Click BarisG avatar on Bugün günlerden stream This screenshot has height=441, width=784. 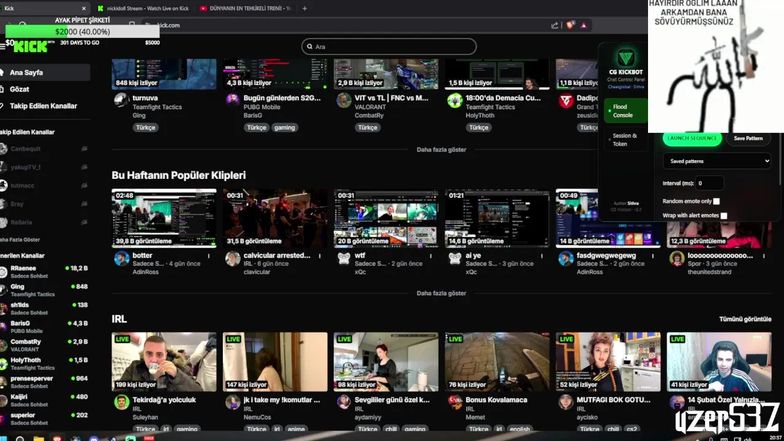(x=233, y=100)
